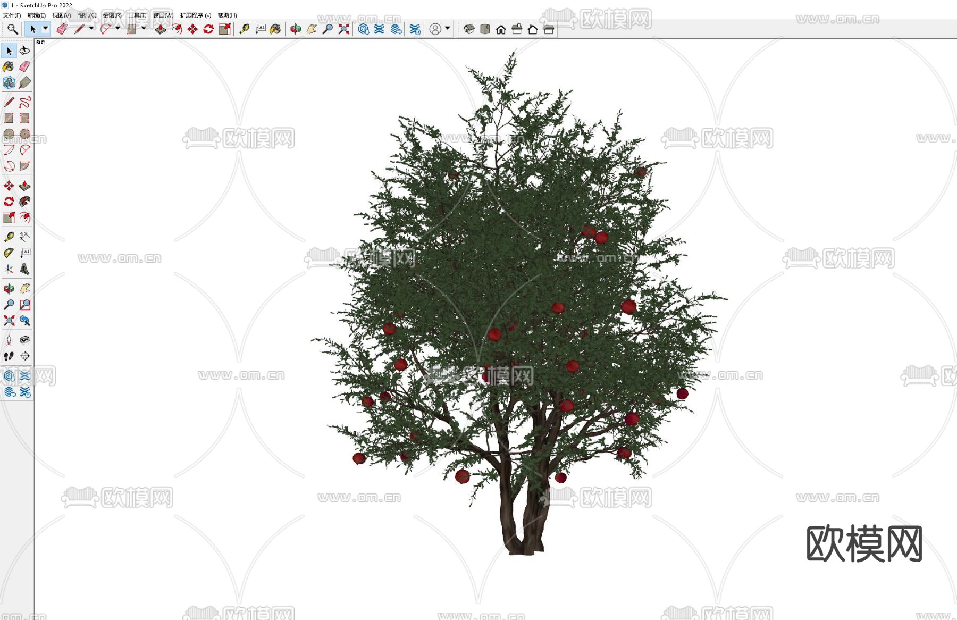The height and width of the screenshot is (620, 957).
Task: Select the Circle tool
Action: (9, 133)
